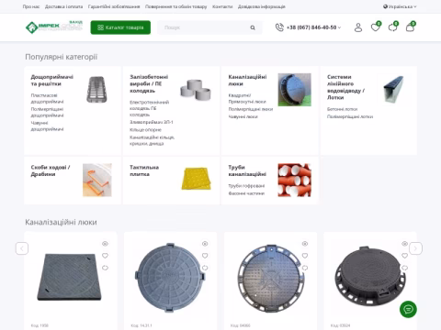Select Труби гофровані subcategory
Screen dimensions: 441x330
[x=246, y=186]
